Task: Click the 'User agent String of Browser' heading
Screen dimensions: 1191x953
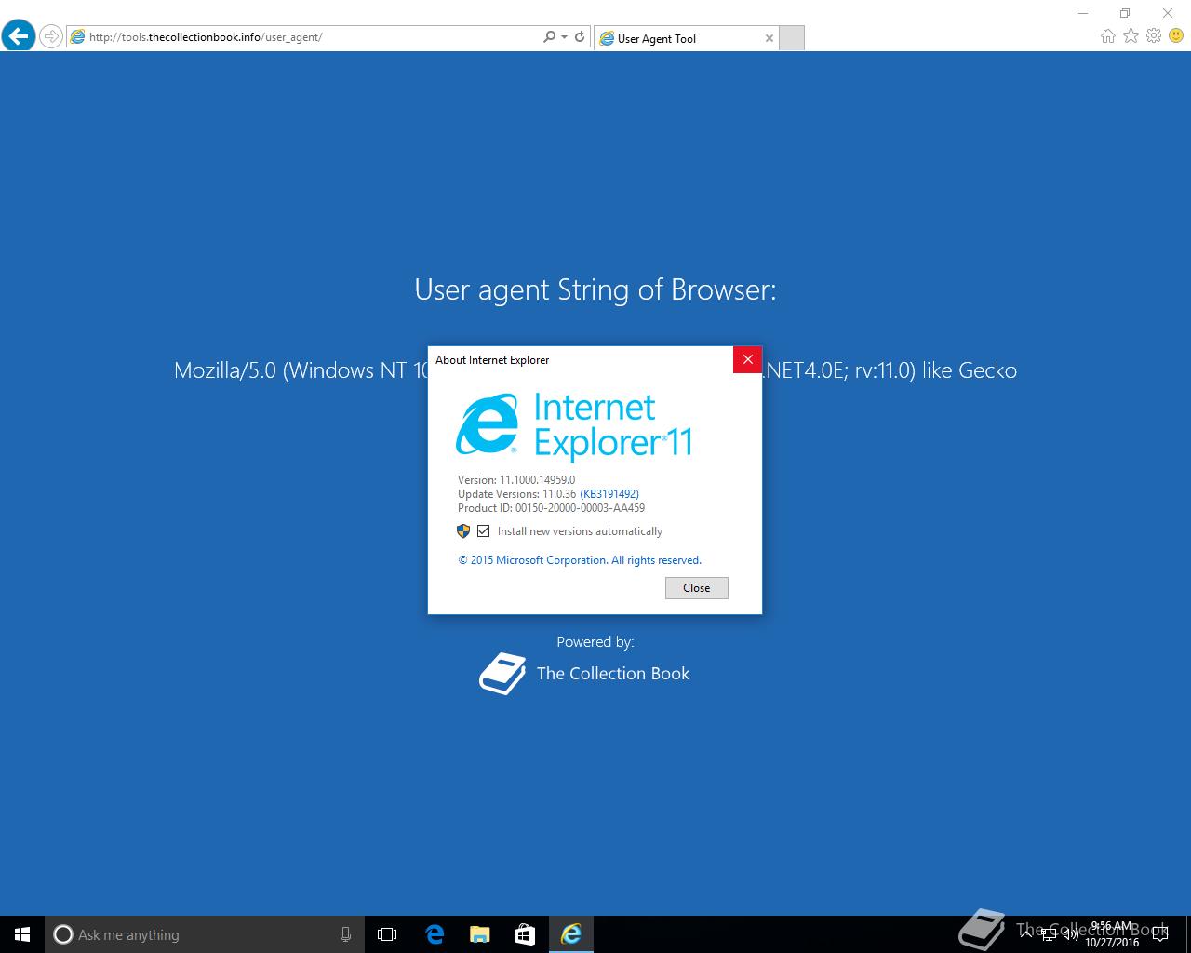Action: point(595,289)
